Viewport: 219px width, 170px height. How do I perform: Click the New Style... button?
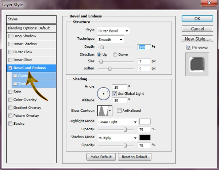197,39
